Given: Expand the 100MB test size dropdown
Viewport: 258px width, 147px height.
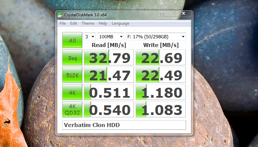Looking at the screenshot, I should [110, 37].
